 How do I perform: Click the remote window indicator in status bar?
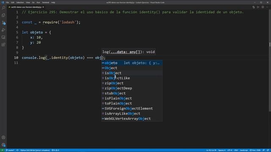click(x=2, y=150)
